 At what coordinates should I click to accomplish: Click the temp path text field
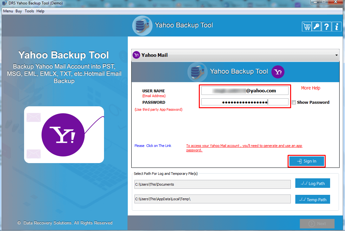click(x=212, y=199)
